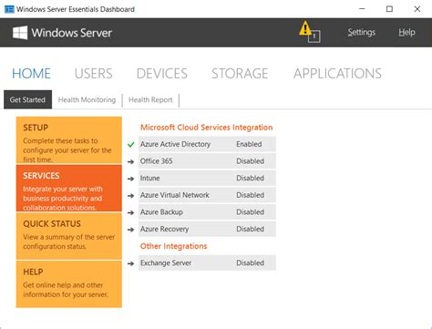Go to the DEVICES section
This screenshot has width=432, height=329.
[162, 74]
